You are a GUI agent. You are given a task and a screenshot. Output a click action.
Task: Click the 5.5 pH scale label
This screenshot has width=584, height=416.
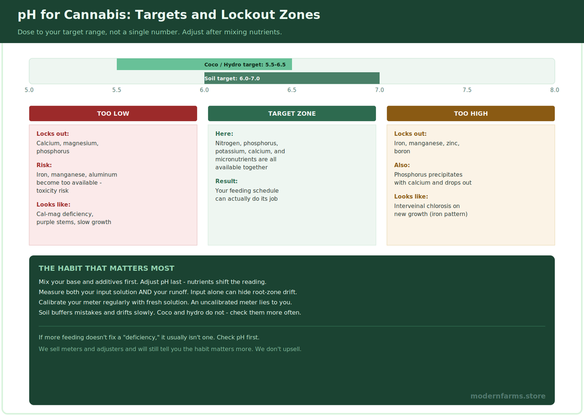coord(117,90)
